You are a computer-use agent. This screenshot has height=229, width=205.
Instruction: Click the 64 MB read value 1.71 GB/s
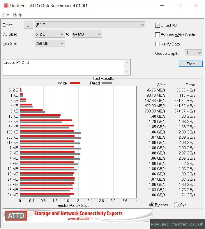187,195
